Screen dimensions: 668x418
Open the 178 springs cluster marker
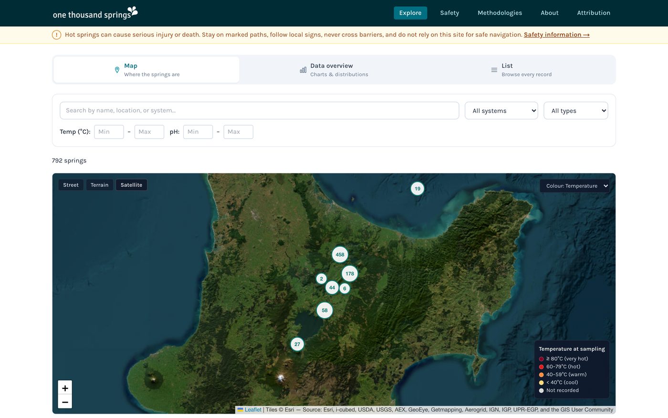(350, 274)
